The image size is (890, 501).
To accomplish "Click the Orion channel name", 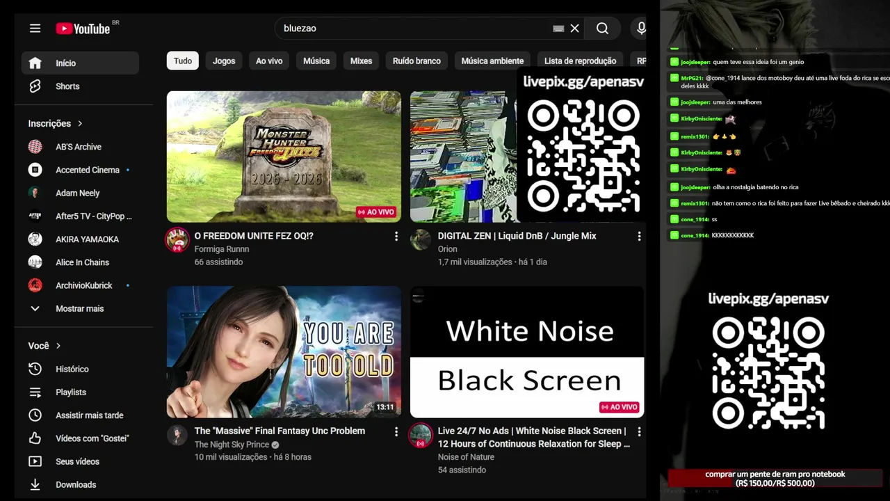I will [447, 249].
